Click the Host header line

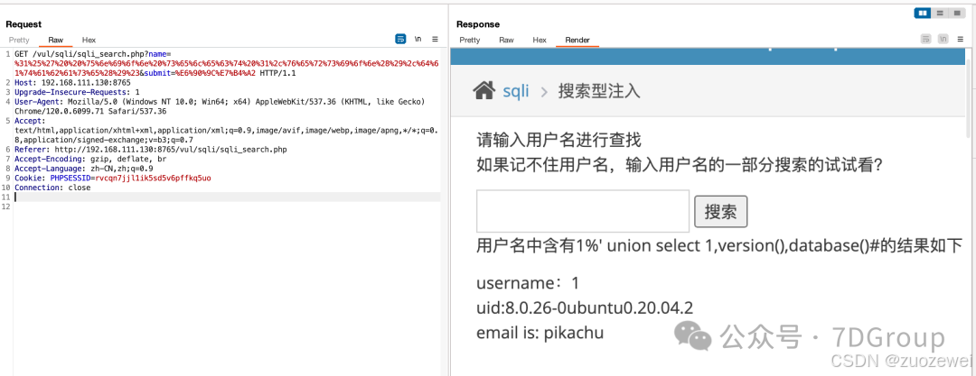pos(72,82)
